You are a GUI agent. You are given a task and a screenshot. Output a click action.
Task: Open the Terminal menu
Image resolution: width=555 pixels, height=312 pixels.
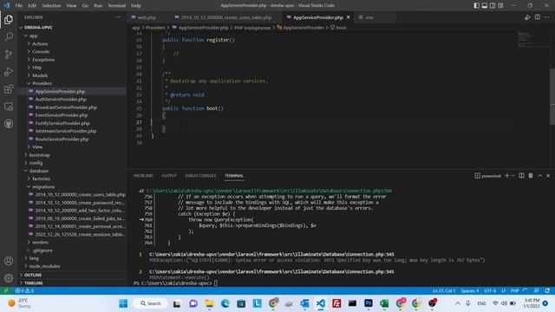[x=116, y=5]
